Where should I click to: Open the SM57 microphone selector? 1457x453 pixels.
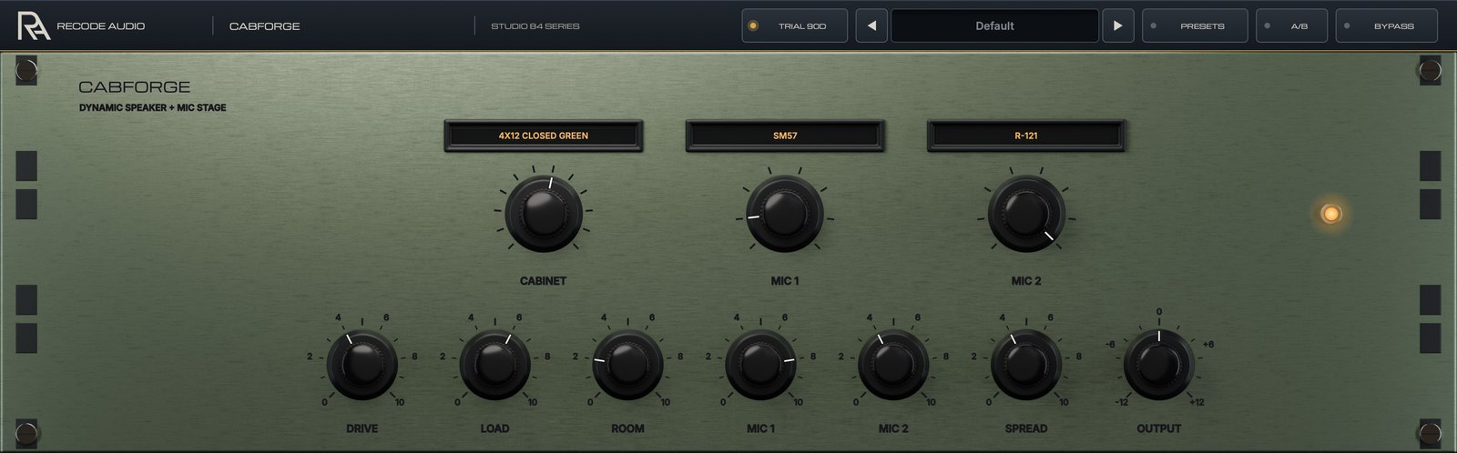pyautogui.click(x=784, y=136)
